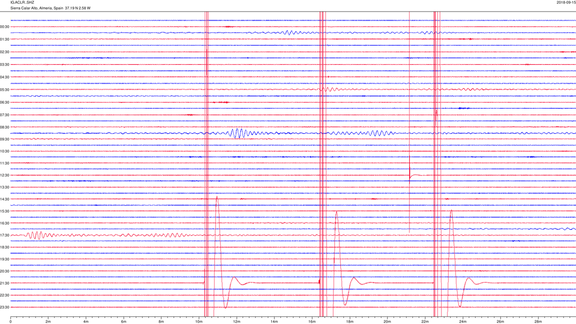
Task: Click the 20m tick label on time axis
Action: 388,322
